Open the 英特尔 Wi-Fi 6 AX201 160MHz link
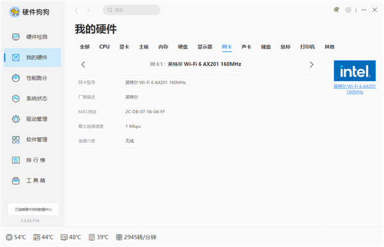 (355, 89)
